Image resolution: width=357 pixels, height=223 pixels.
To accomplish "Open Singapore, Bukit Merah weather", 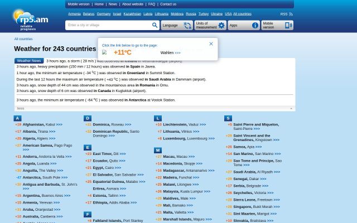I will (257, 207).
